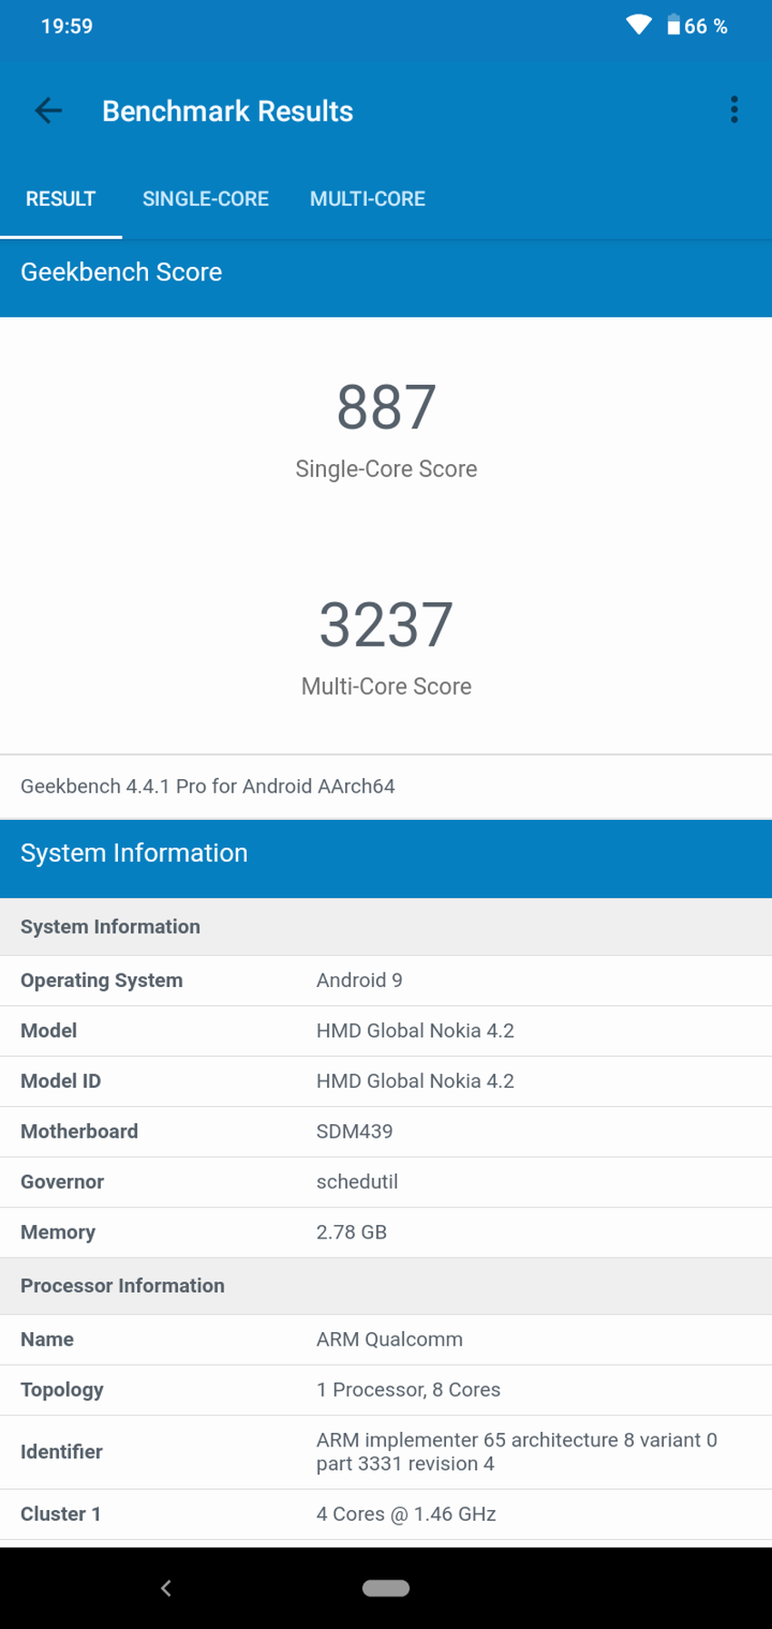Tap the Processor Information section header

click(x=386, y=1286)
